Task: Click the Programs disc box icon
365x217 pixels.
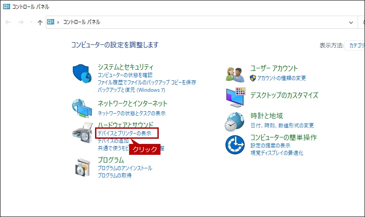Action: 82,167
